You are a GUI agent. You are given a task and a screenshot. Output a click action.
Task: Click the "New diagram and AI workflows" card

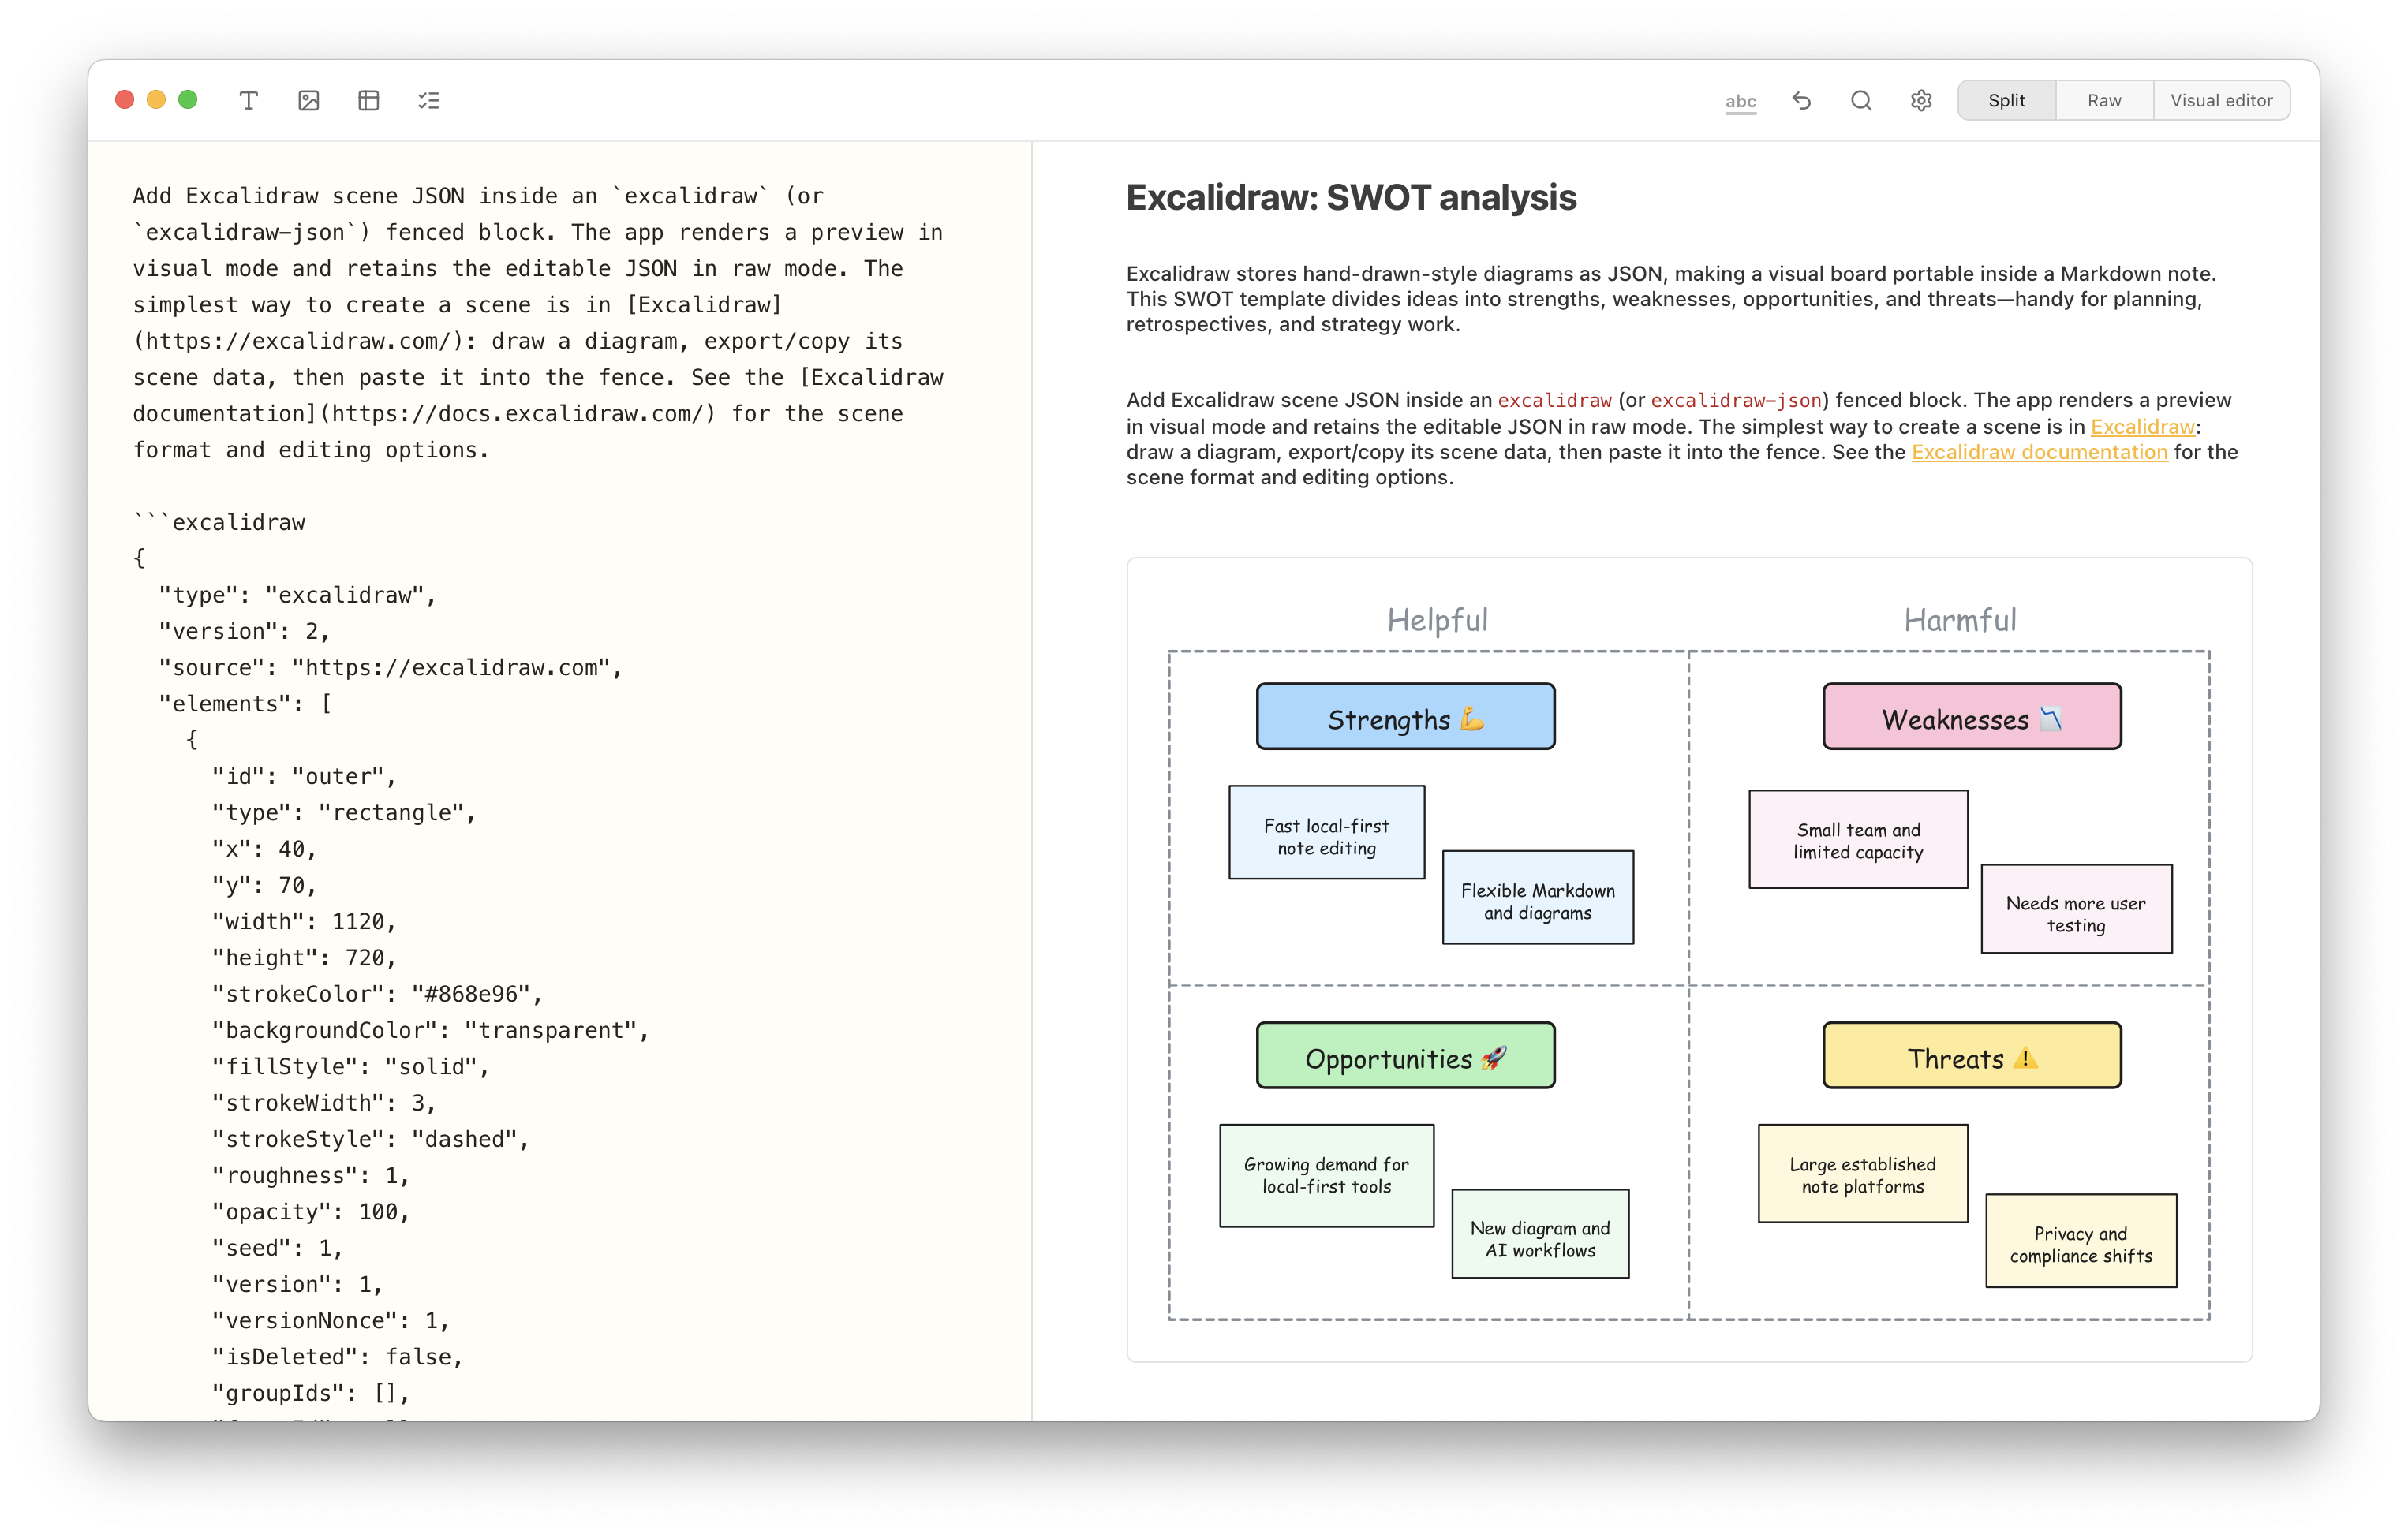pos(1540,1234)
